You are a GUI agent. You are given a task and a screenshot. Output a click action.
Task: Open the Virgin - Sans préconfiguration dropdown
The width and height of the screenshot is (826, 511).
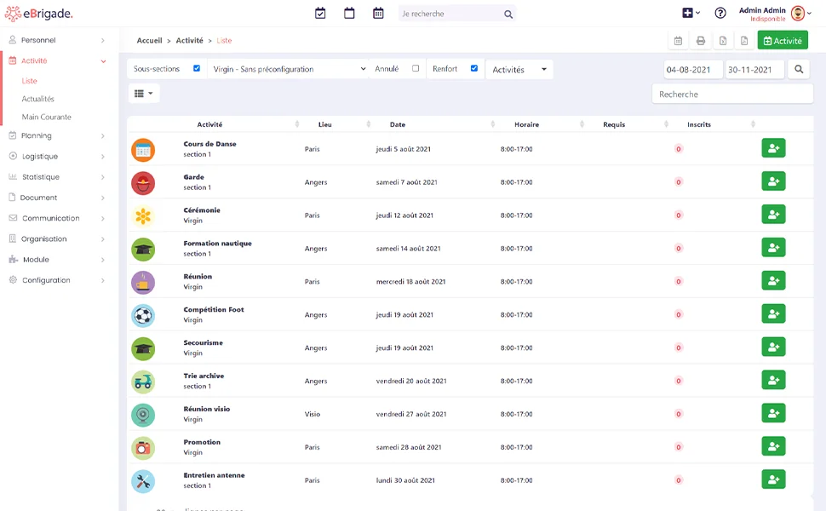290,69
